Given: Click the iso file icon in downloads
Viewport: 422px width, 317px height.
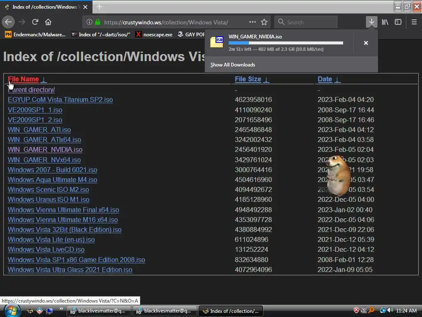Looking at the screenshot, I should click(217, 42).
